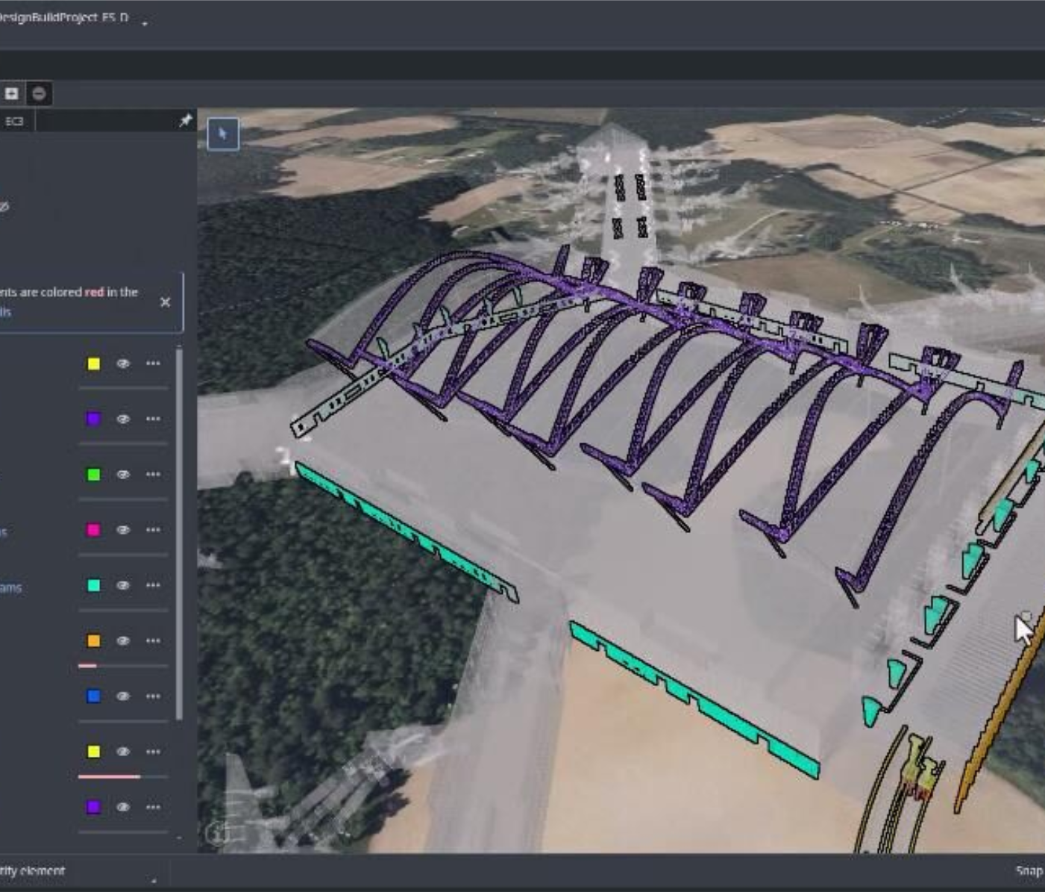Open the Snap menu in status bar
The image size is (1045, 892).
1030,871
